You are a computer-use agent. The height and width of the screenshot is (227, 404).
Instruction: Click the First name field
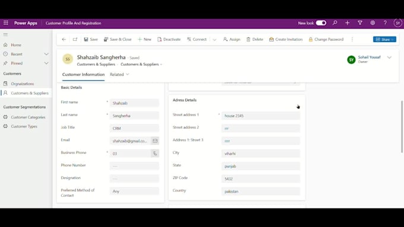click(134, 103)
